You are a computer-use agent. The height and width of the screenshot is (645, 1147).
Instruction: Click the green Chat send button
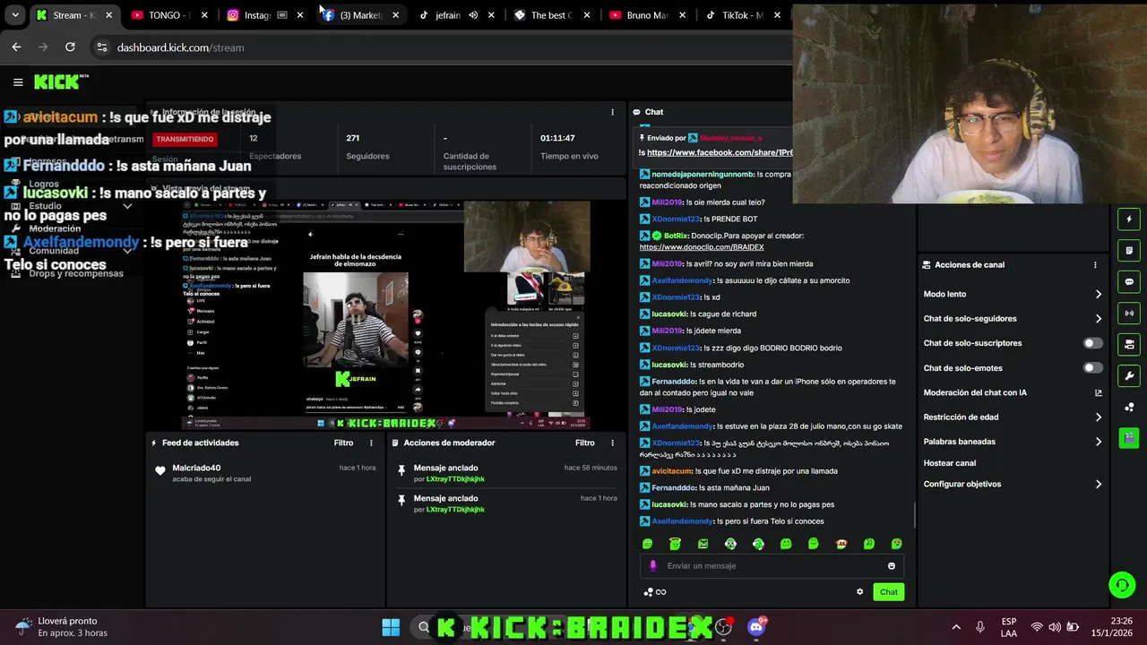889,592
